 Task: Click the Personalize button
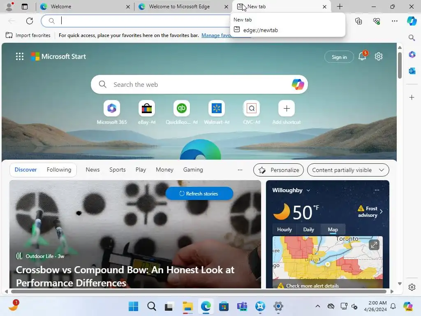(x=278, y=170)
